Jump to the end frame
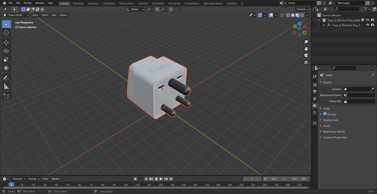The image size is (377, 194). point(171,179)
